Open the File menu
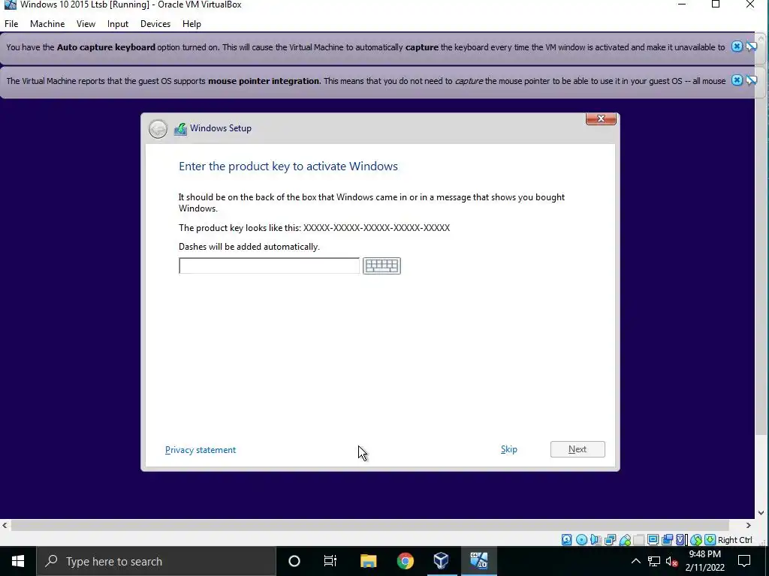769x576 pixels. click(x=11, y=23)
